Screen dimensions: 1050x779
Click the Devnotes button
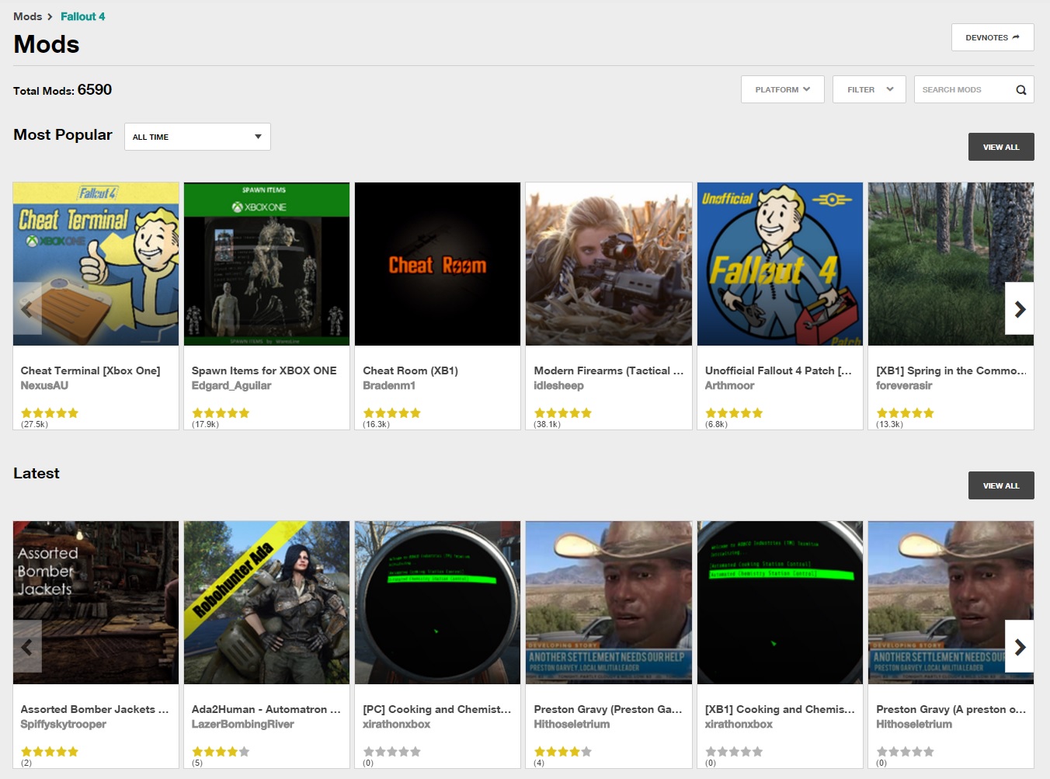992,37
